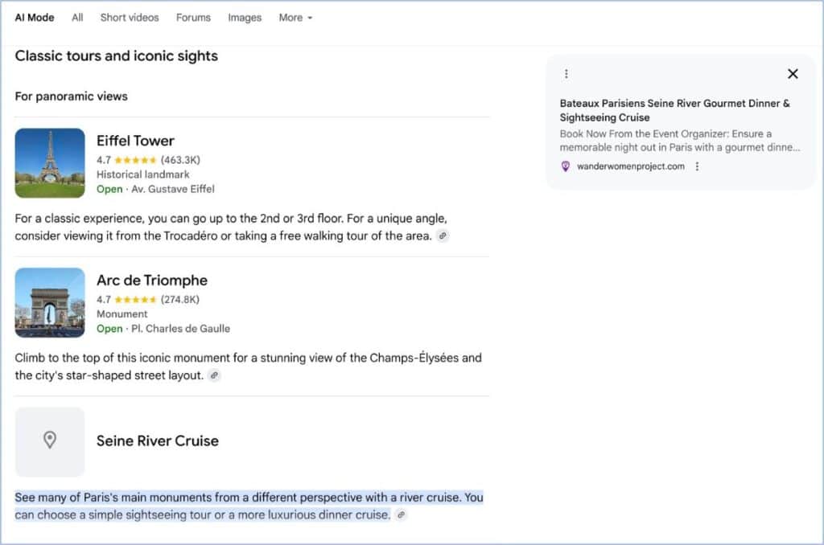The image size is (824, 545).
Task: Click the map pin placeholder for Seine River Cruise
Action: 50,441
